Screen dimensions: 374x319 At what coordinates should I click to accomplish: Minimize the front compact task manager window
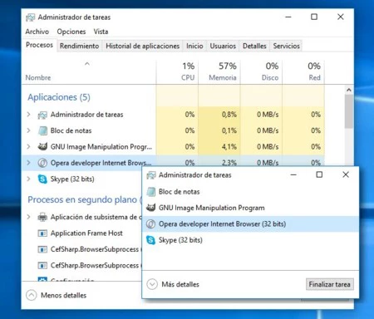[x=293, y=174]
